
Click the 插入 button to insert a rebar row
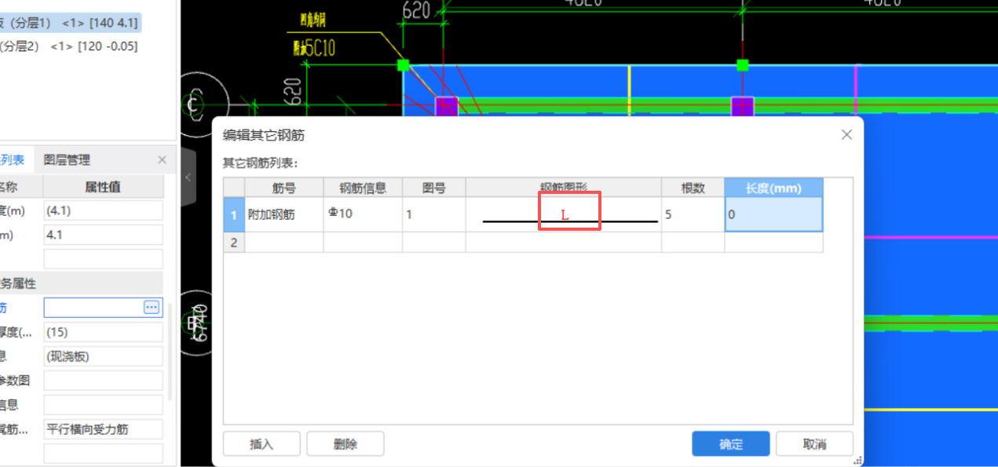261,443
